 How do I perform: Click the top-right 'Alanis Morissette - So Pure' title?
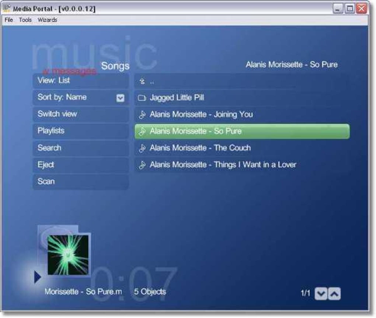coord(292,64)
